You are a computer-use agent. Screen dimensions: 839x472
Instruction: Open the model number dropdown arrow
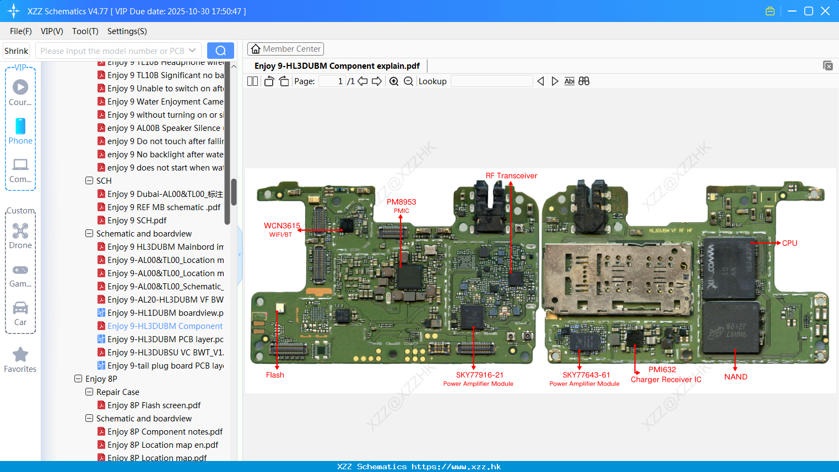click(x=192, y=51)
